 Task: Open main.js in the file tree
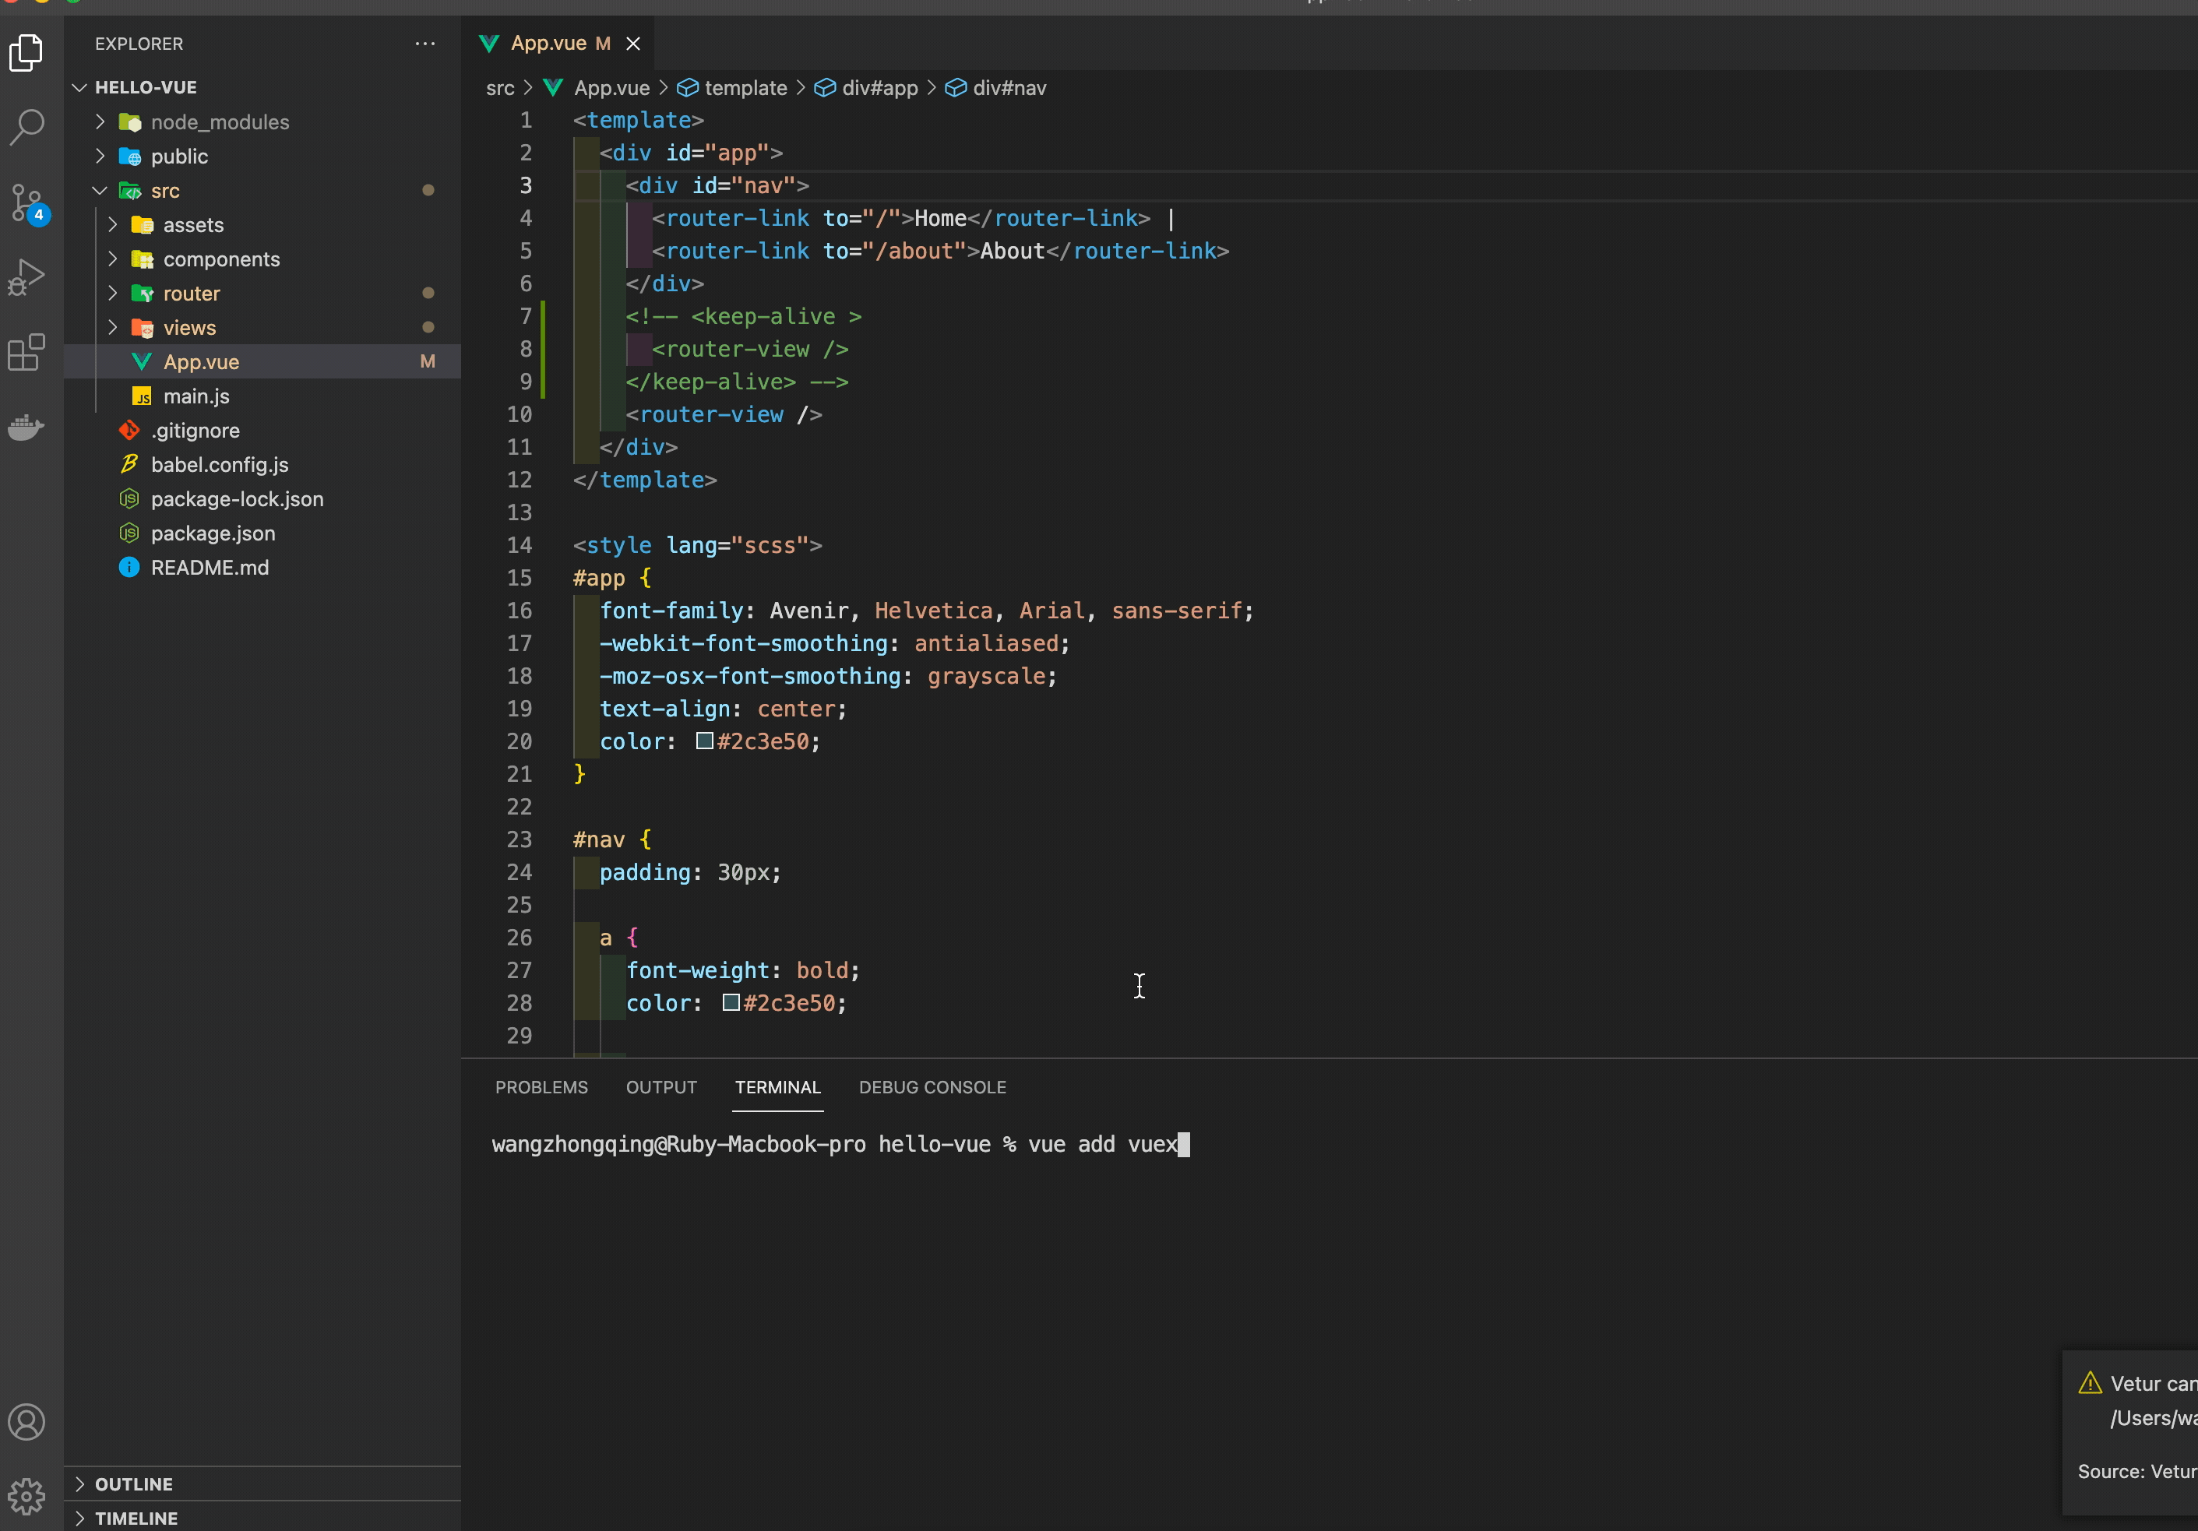[262, 396]
